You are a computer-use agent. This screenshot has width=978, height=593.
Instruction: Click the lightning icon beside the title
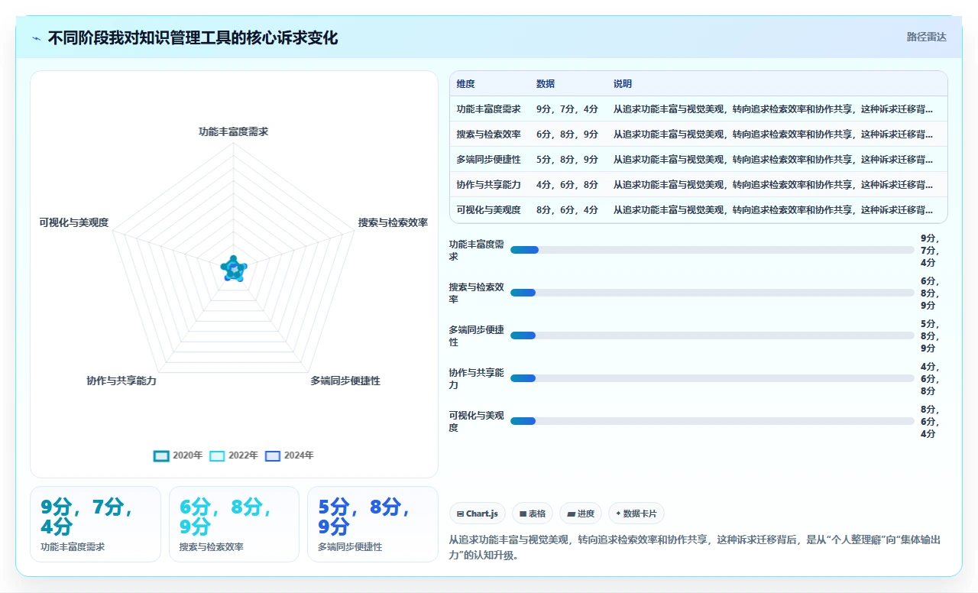coord(37,37)
